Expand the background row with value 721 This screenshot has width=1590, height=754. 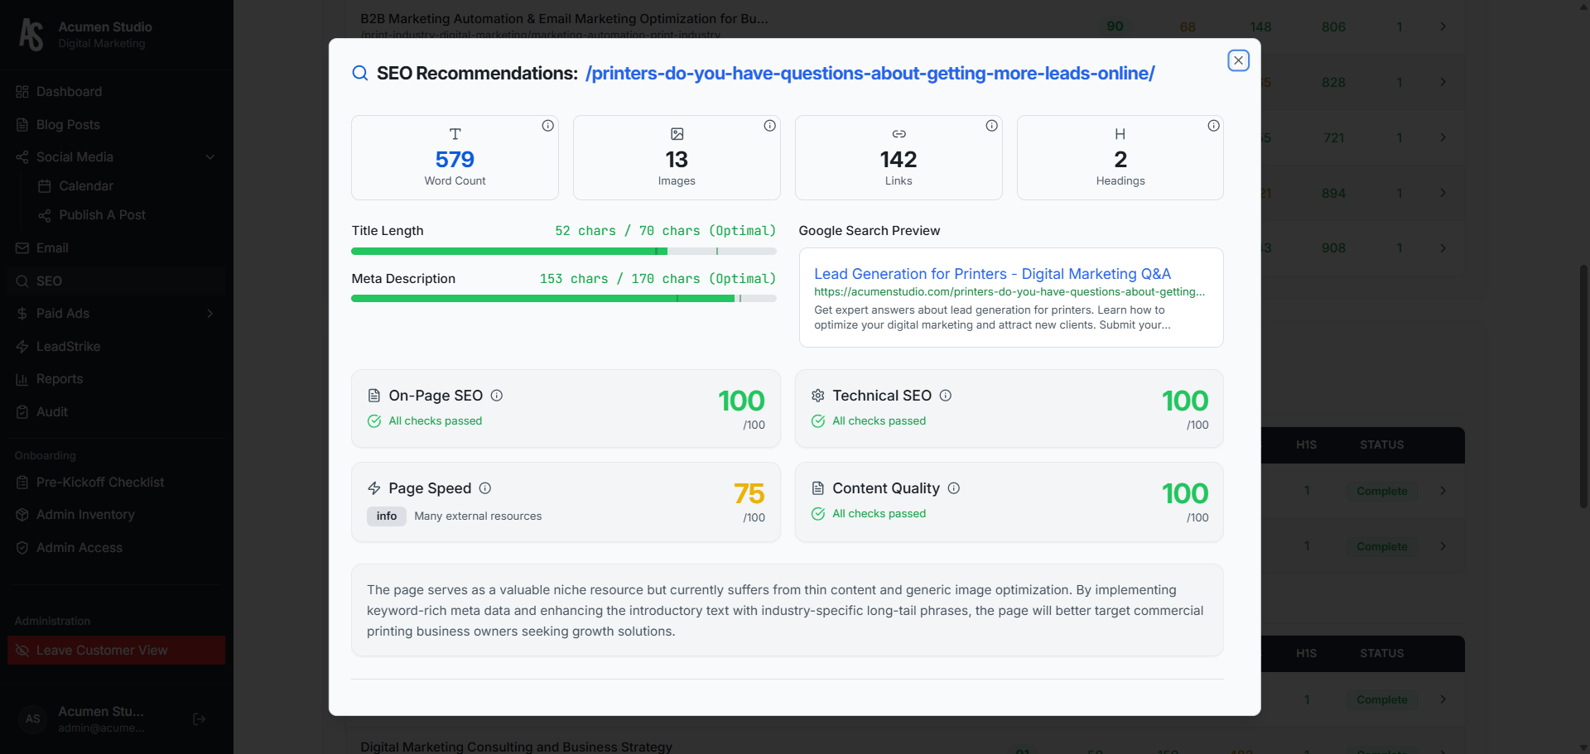click(x=1443, y=137)
